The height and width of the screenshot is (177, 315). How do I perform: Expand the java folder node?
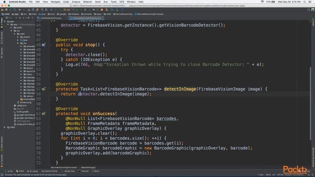coord(18,40)
